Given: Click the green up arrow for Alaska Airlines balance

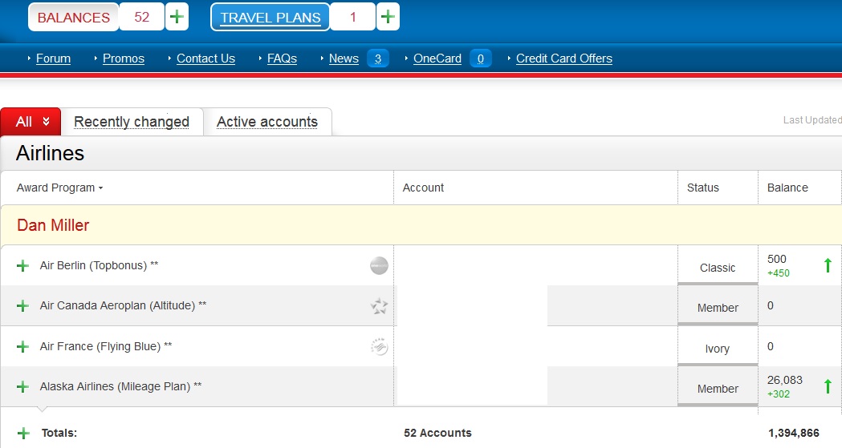Looking at the screenshot, I should click(x=828, y=387).
